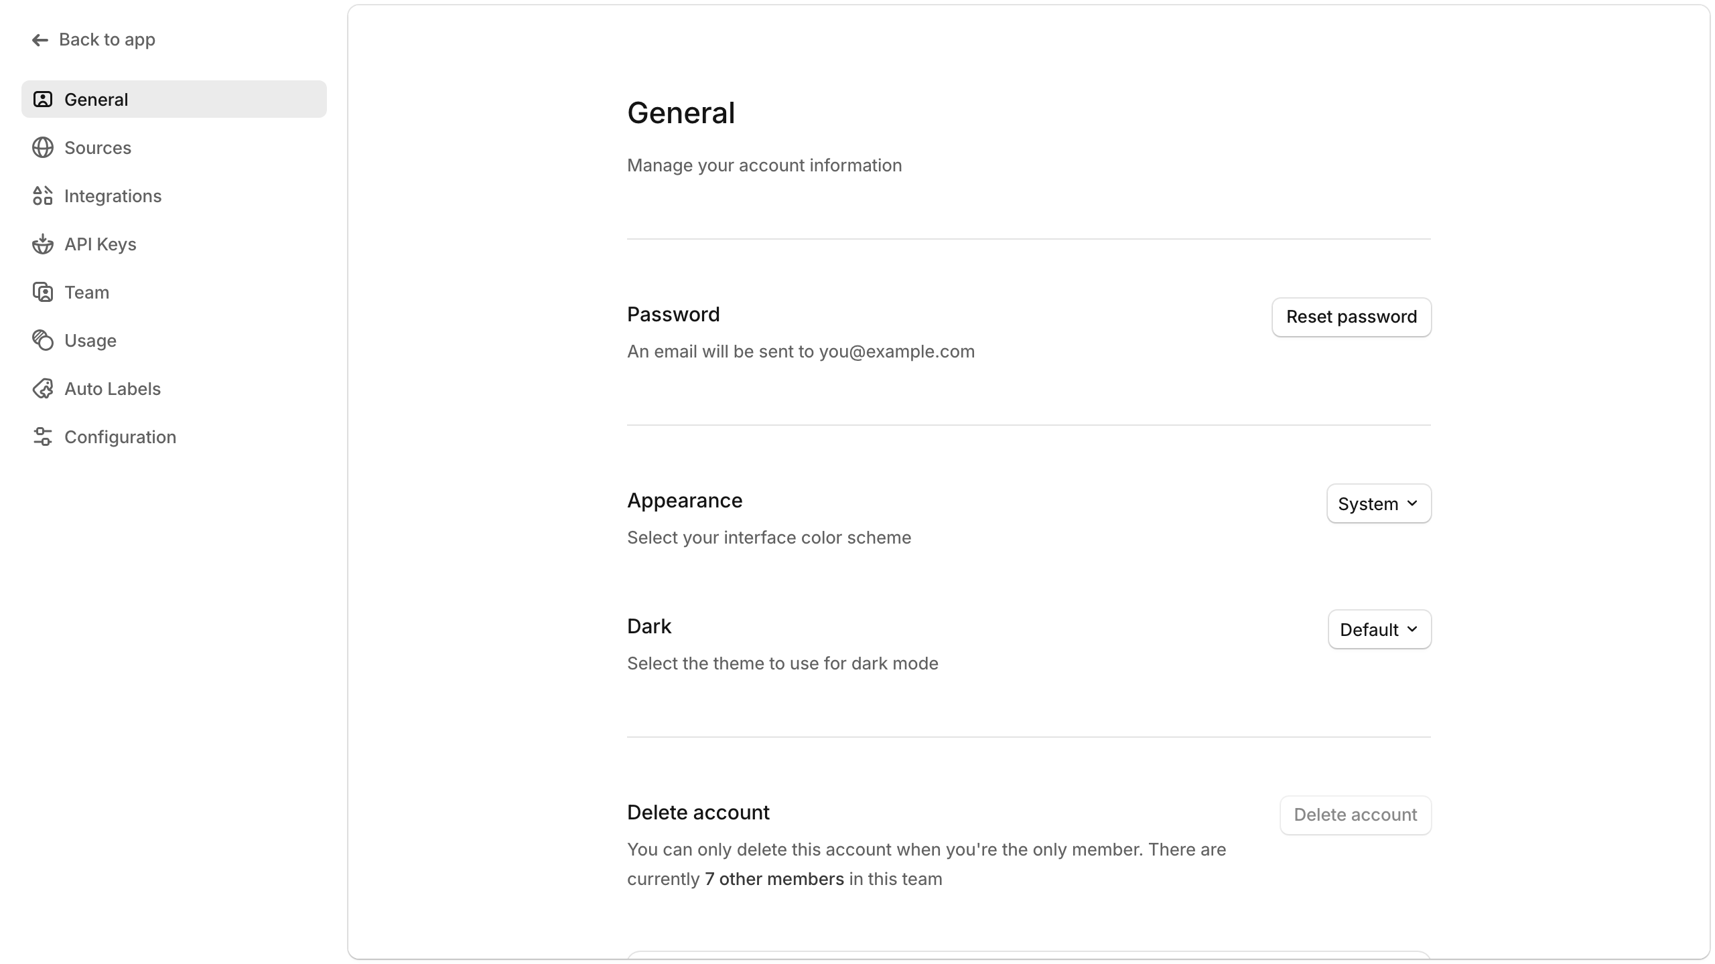Click the Delete account button

1355,815
